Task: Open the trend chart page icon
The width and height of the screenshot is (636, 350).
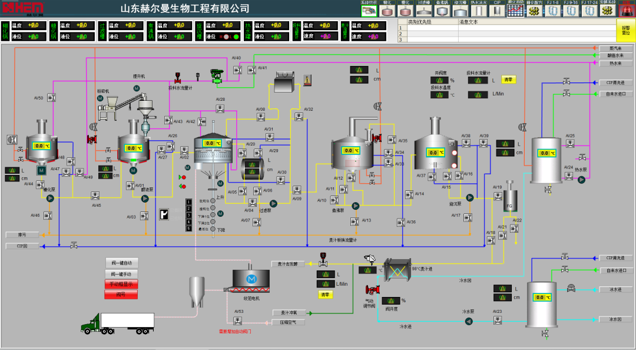Action: (515, 11)
